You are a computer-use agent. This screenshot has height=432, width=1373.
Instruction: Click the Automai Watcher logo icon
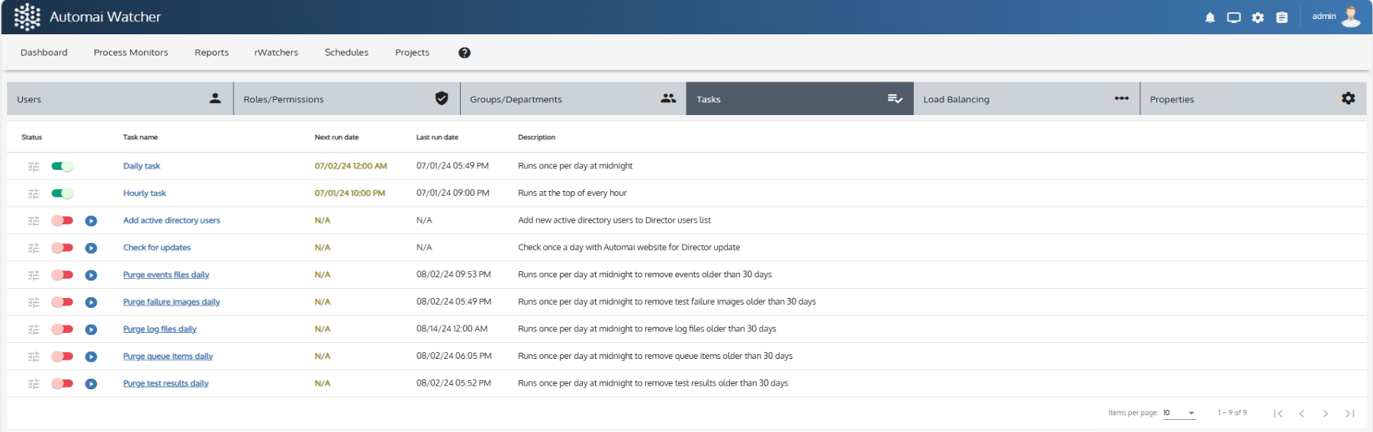click(27, 17)
